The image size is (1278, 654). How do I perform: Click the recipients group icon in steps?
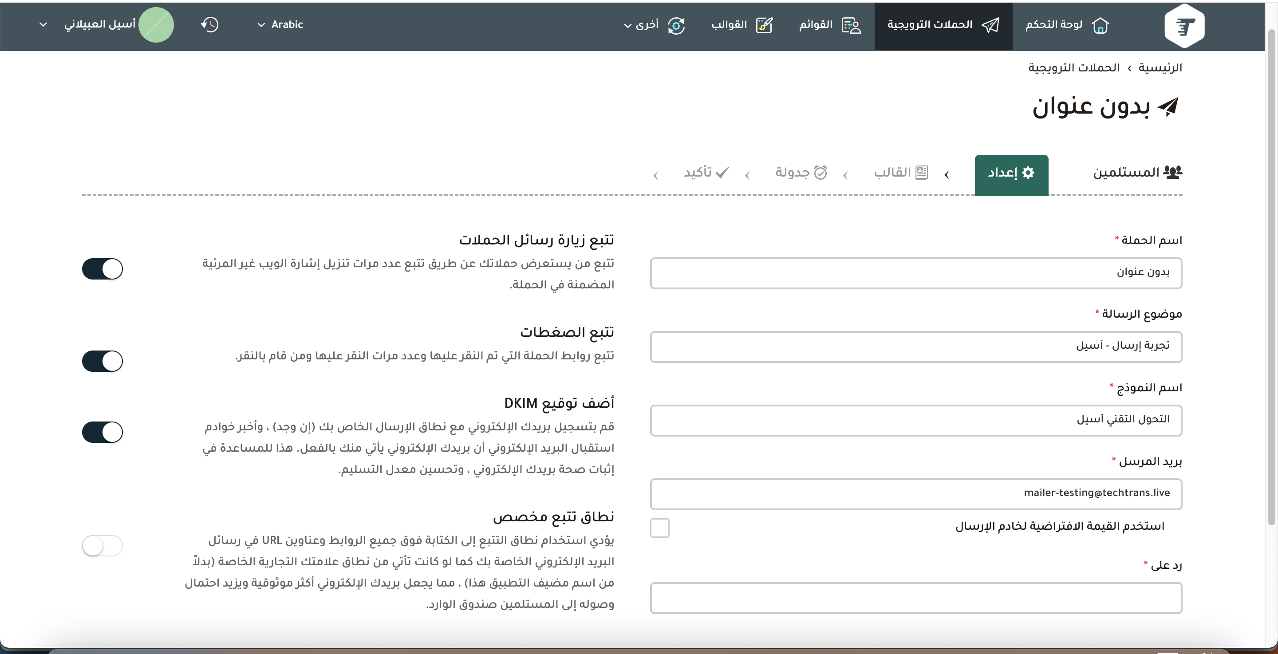1172,172
